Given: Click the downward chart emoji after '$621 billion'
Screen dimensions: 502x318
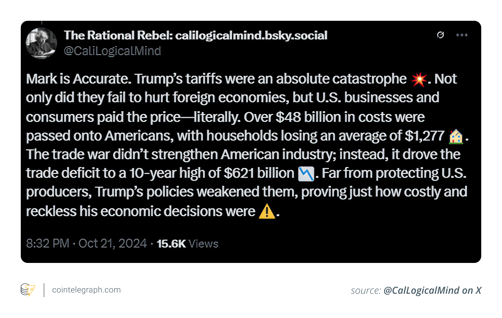Looking at the screenshot, I should [x=306, y=174].
